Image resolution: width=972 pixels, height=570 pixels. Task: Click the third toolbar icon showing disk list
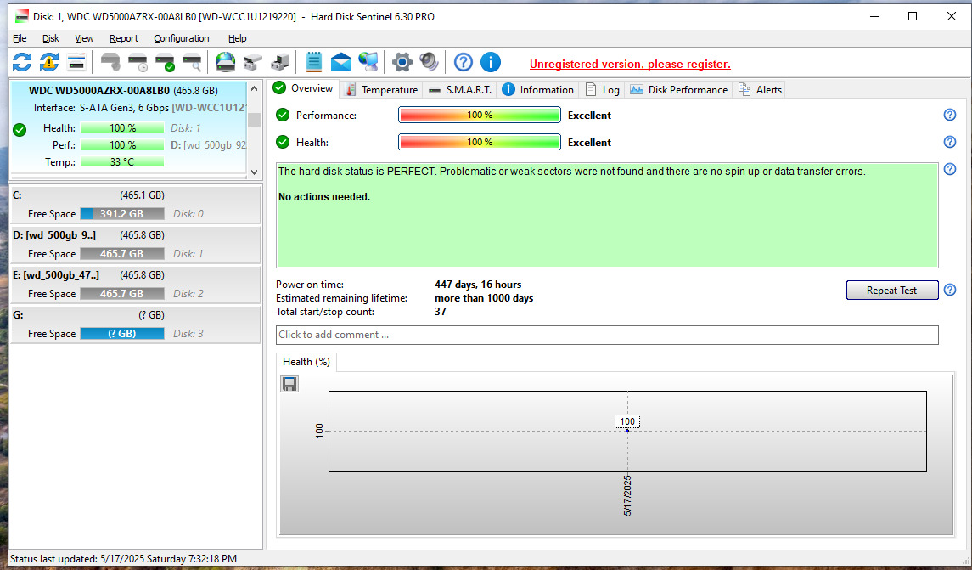coord(76,62)
